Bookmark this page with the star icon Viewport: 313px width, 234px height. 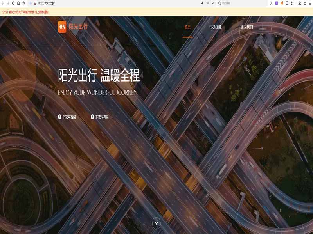tap(24, 3)
